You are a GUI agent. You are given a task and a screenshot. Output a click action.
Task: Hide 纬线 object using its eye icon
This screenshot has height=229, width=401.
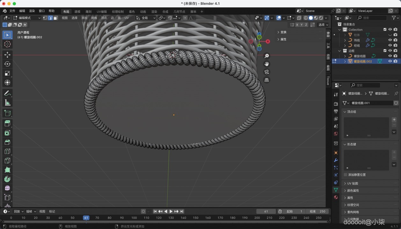coord(390,40)
